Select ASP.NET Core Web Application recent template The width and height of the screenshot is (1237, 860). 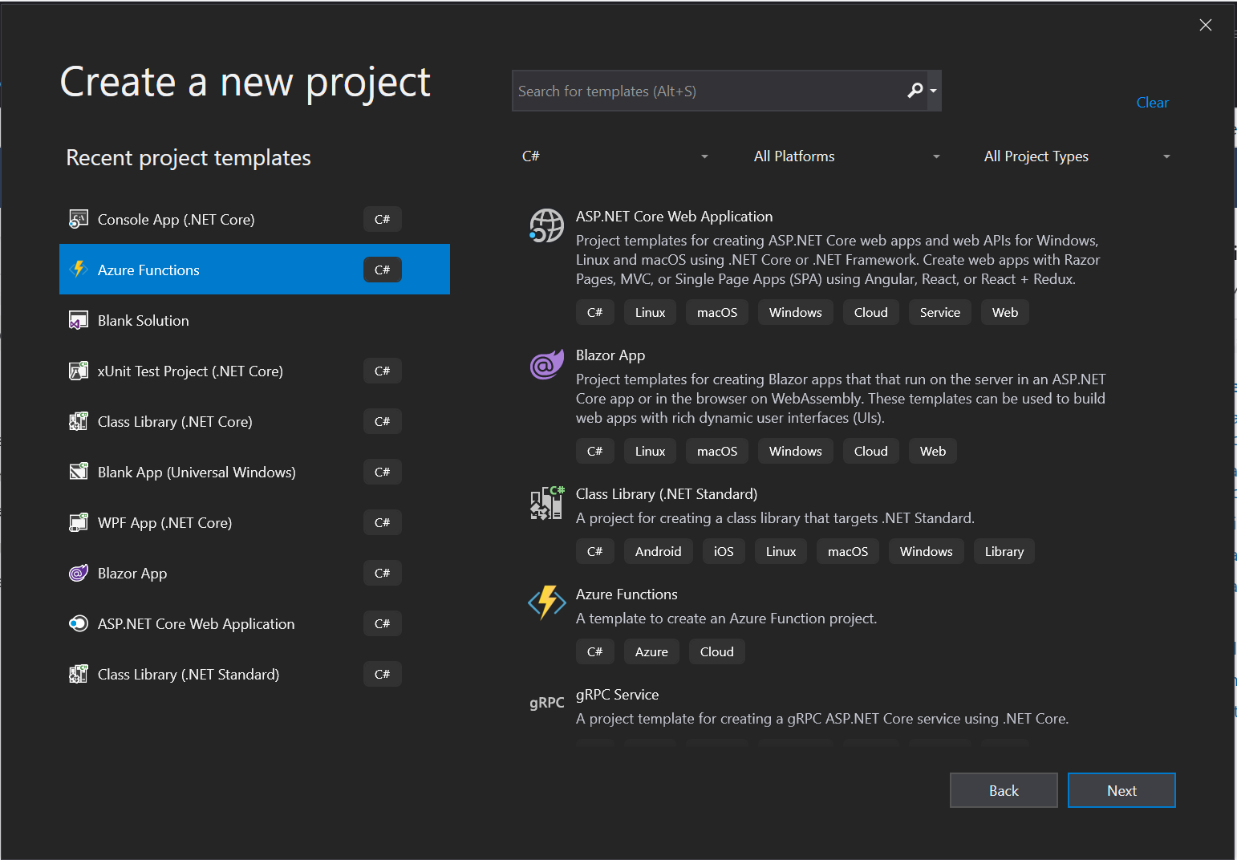254,623
